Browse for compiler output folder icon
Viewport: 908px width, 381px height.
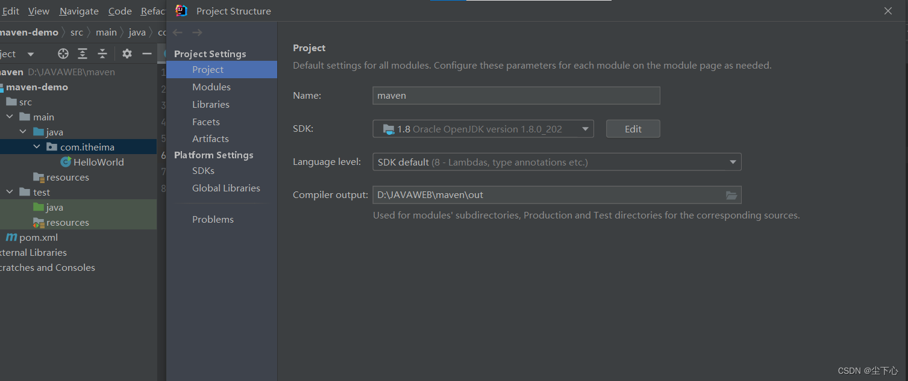point(731,195)
